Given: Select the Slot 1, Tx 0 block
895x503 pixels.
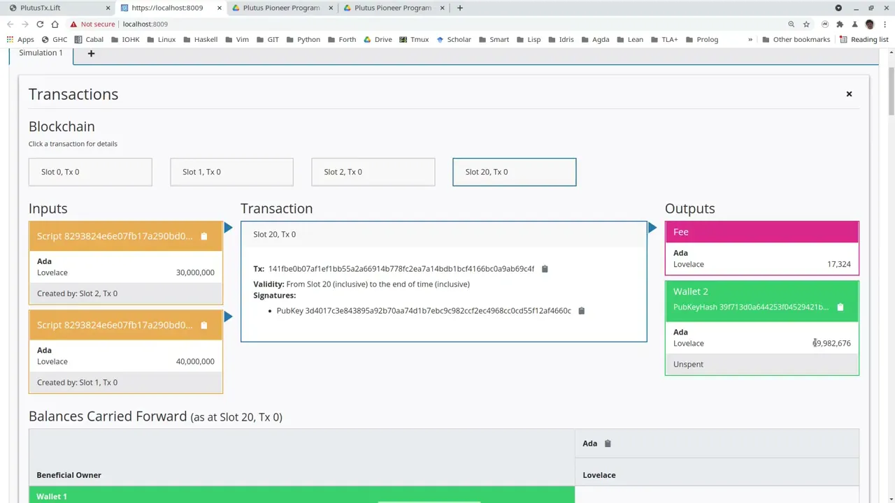Looking at the screenshot, I should tap(231, 172).
